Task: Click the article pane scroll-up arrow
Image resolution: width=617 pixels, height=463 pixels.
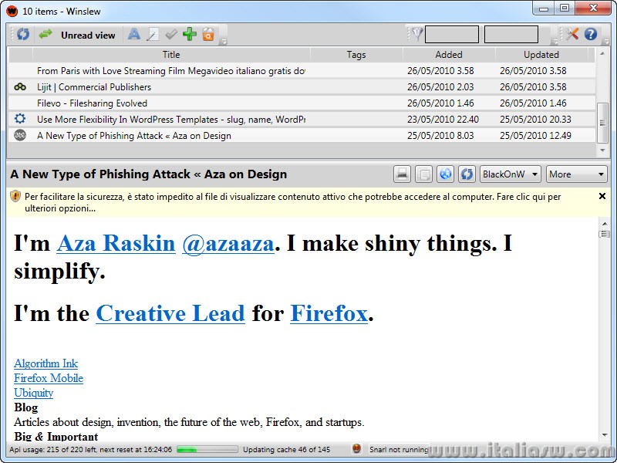Action: (605, 224)
